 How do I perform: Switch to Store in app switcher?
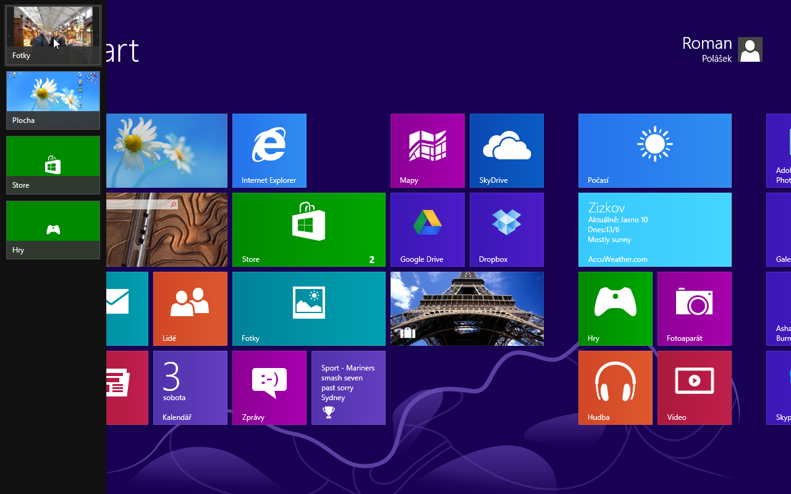[53, 165]
